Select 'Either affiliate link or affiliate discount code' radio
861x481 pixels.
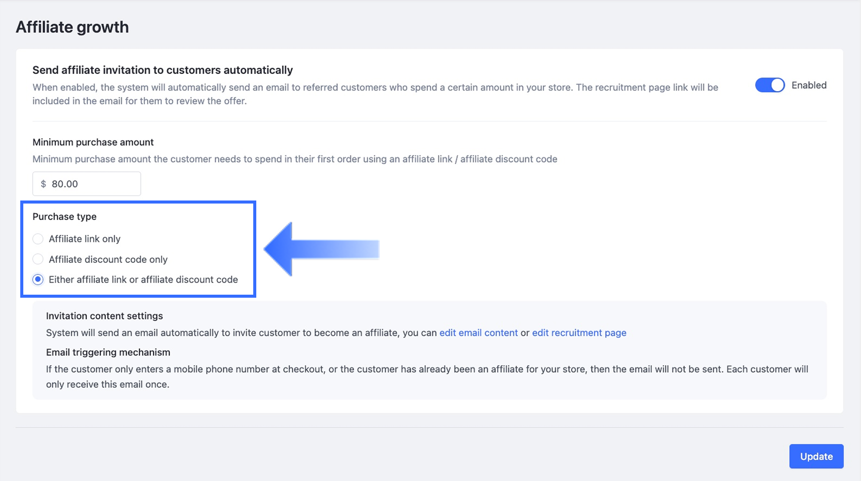38,279
